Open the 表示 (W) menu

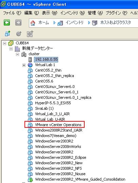point(50,13)
